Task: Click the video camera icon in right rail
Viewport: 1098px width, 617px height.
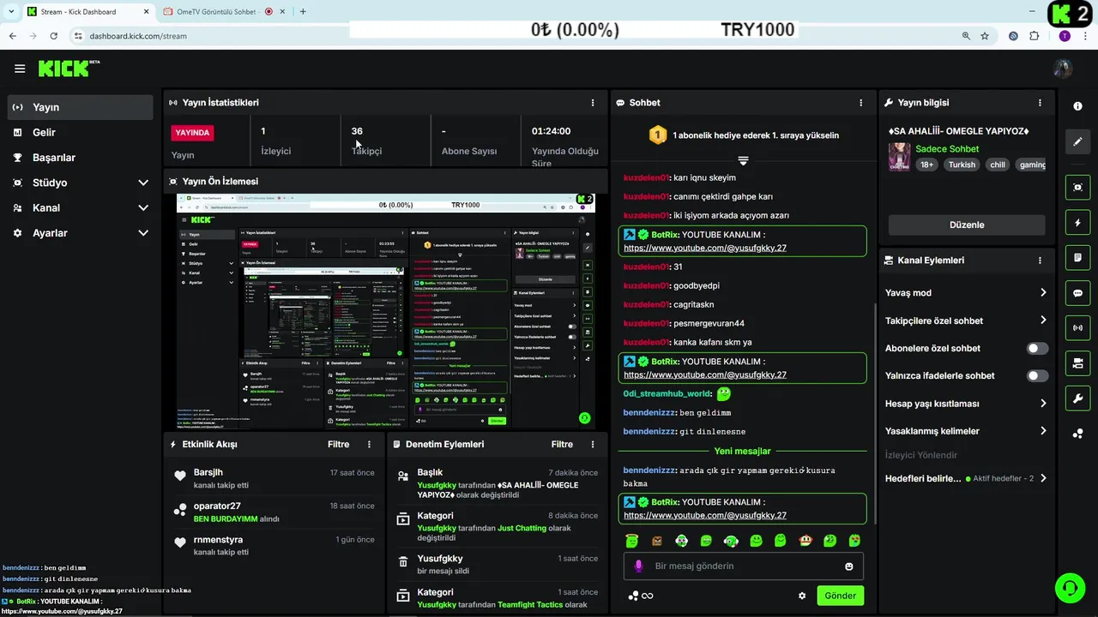Action: [1077, 363]
